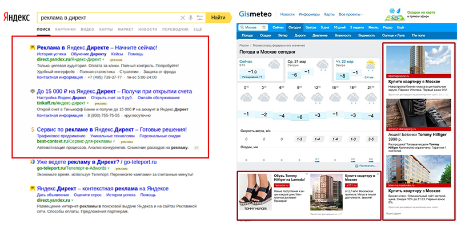Click Tinkoff favicon beside До 15 000 ₽ result
The height and width of the screenshot is (228, 457).
click(33, 91)
